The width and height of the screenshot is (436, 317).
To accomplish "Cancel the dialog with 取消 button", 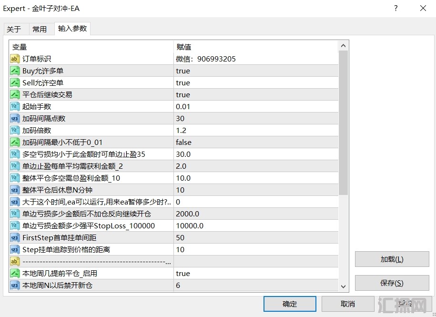I will 348,304.
